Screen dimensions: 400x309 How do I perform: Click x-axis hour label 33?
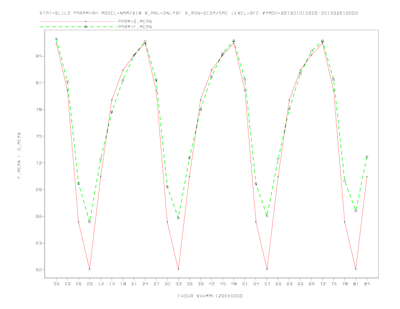pos(178,284)
